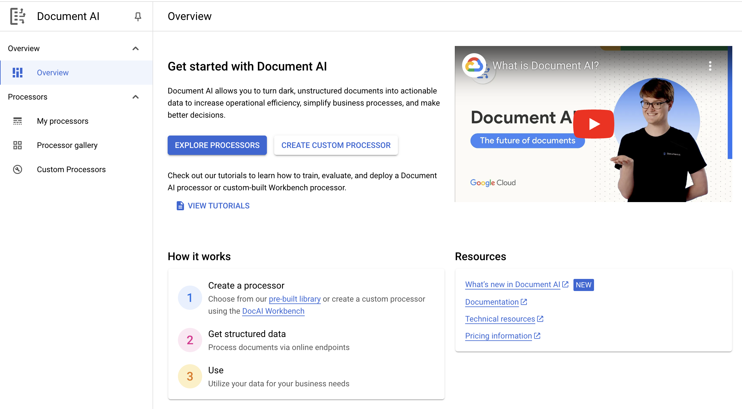
Task: Click the Document AI logo icon
Action: click(18, 16)
